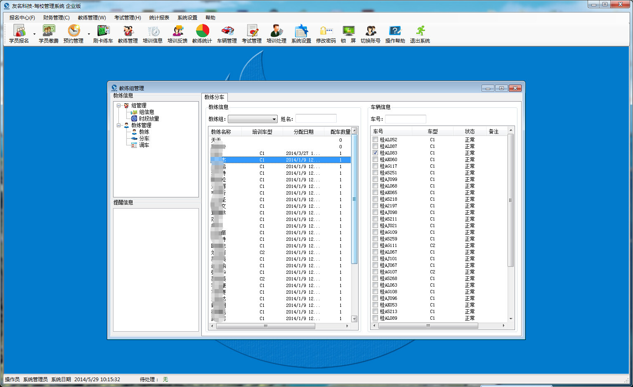
Task: Click 锁屏 monitor icon
Action: (348, 34)
